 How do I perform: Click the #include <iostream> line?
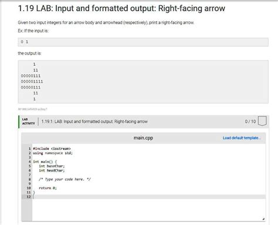click(x=52, y=149)
